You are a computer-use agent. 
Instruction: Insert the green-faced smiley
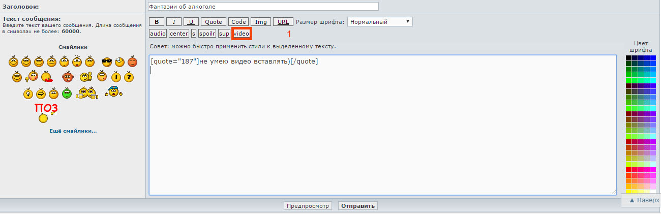[x=67, y=94]
